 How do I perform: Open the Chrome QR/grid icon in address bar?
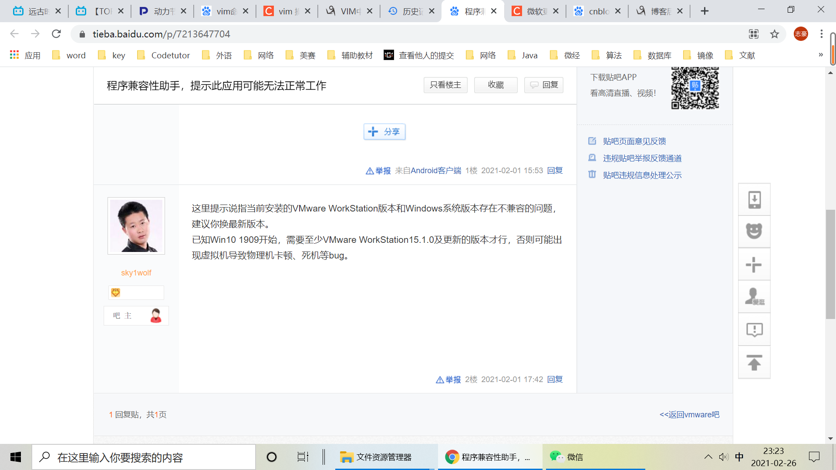pos(754,34)
